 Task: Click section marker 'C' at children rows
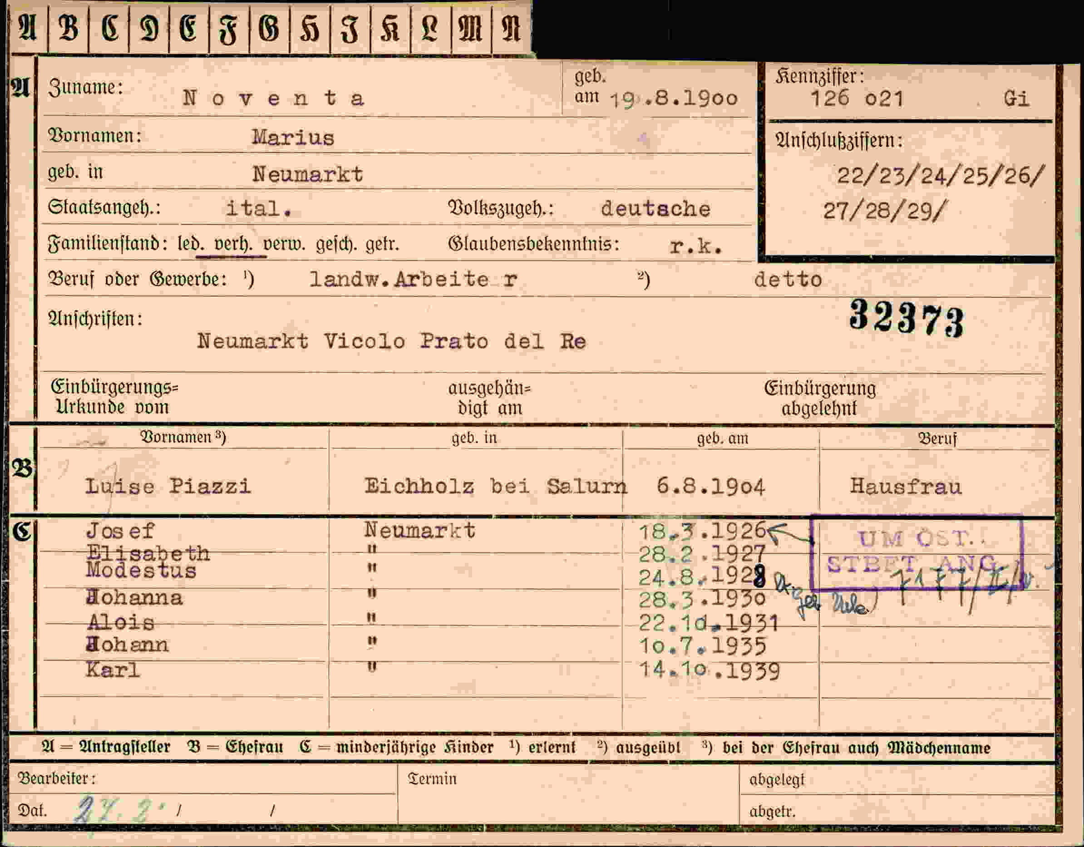click(x=22, y=532)
